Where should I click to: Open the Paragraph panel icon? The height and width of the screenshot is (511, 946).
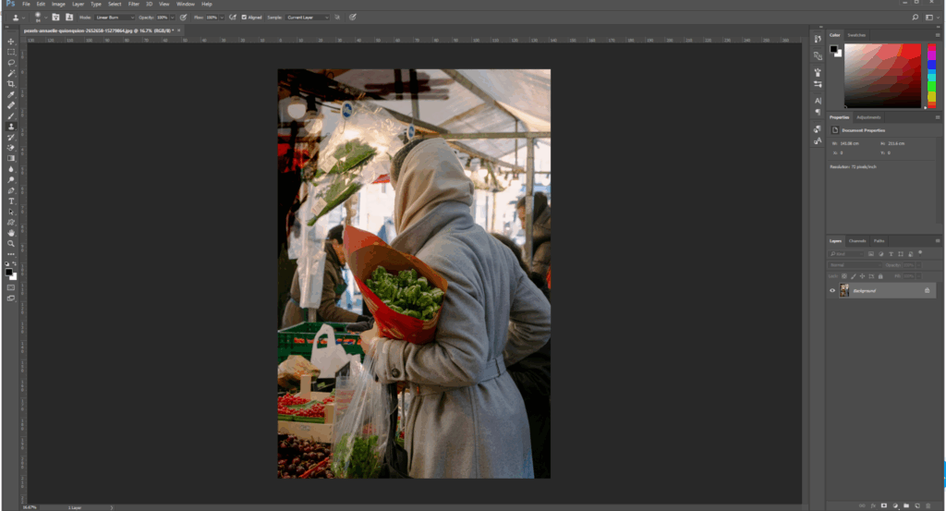click(818, 112)
